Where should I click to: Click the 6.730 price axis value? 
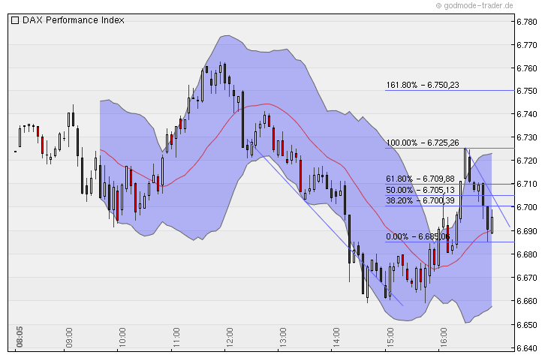point(527,137)
